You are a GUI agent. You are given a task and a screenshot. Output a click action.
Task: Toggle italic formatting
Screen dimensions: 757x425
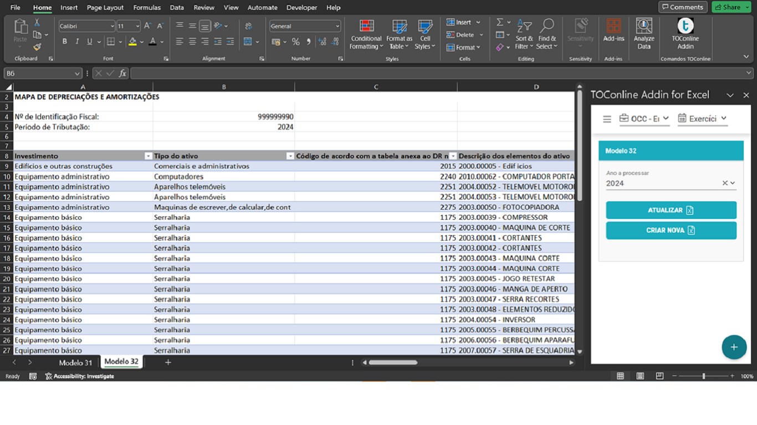(77, 42)
